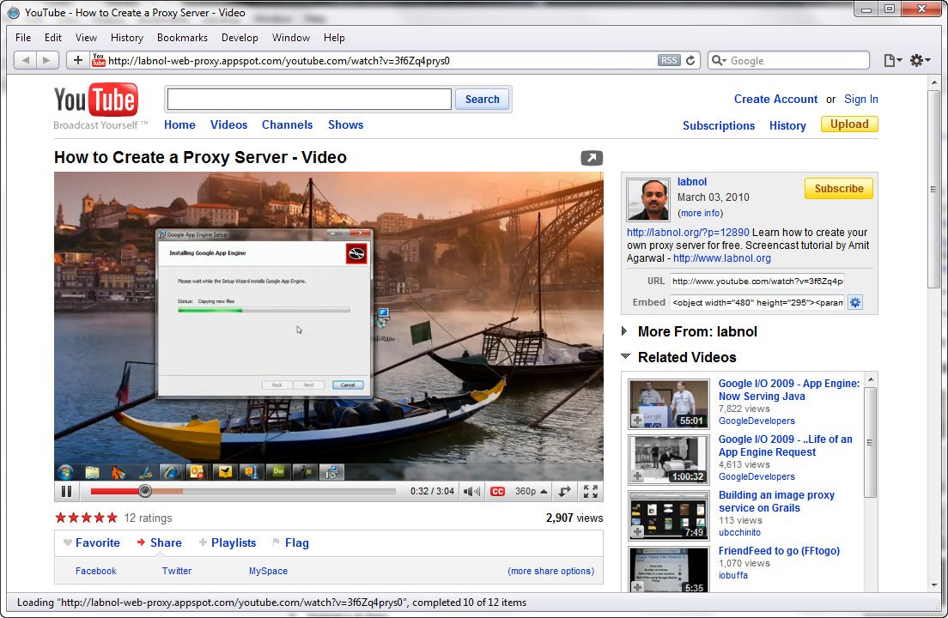Add the 55:01 video to queue plus icon
Screen dimensions: 948x618
[637, 421]
